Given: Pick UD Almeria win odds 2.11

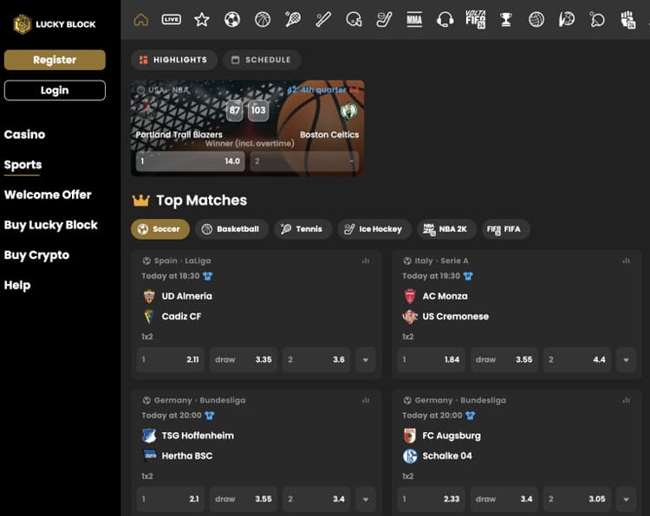Looking at the screenshot, I should click(171, 359).
